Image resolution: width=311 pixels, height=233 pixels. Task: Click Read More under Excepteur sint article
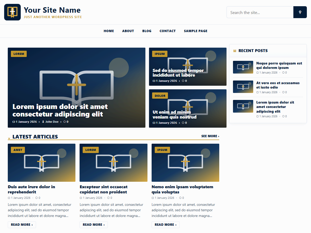[94, 225]
